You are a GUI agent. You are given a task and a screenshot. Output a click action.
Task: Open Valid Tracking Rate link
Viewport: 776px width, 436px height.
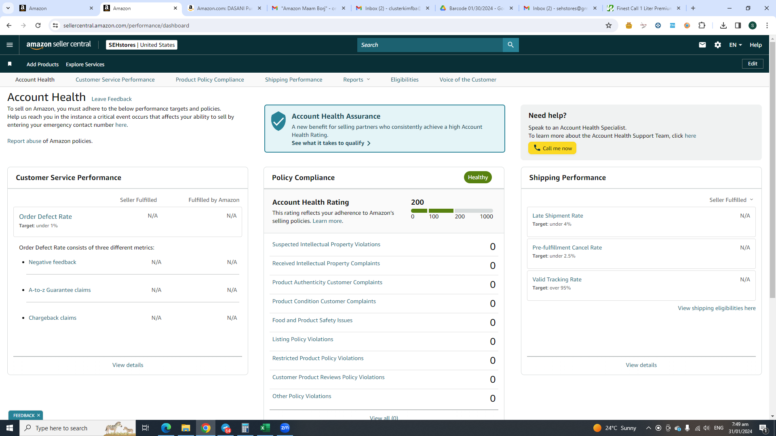coord(557,279)
